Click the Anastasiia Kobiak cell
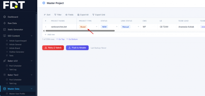This screenshot has height=96, width=205. (x=186, y=27)
